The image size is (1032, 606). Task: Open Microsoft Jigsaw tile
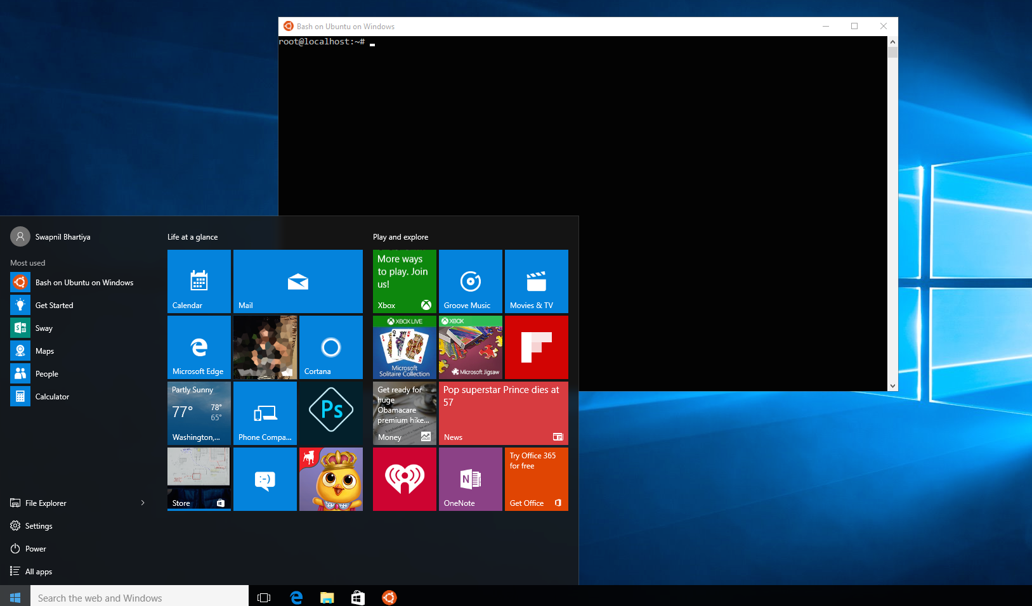[470, 347]
